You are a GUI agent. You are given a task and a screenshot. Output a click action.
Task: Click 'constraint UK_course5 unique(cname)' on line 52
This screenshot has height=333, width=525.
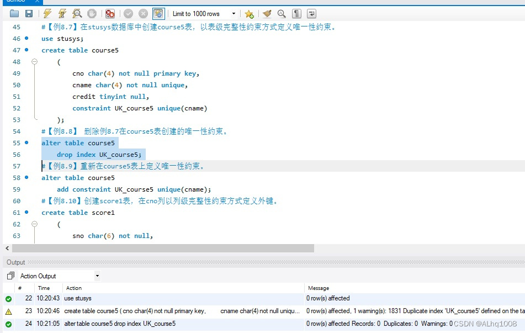pyautogui.click(x=140, y=109)
